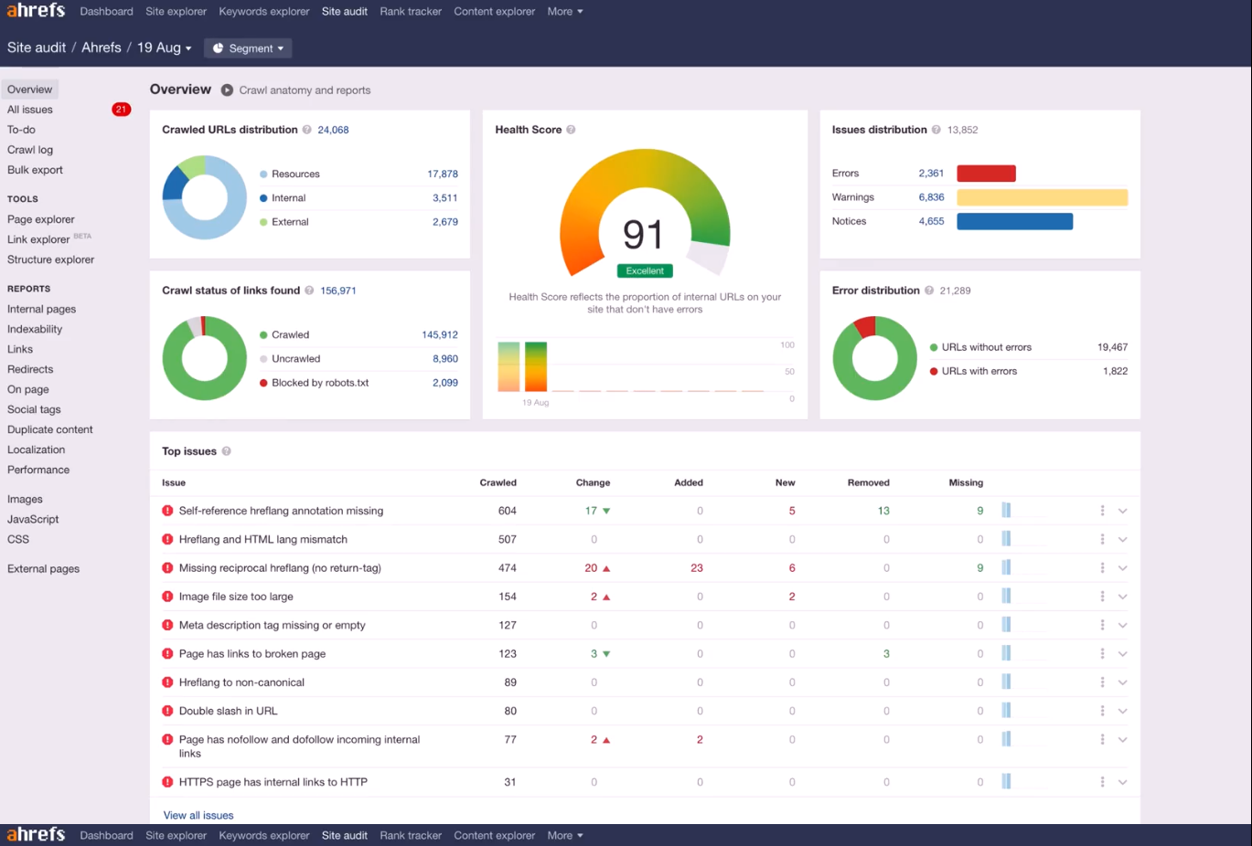The width and height of the screenshot is (1252, 846).
Task: Open three-dot menu for Hreflang and HTML lang mismatch
Action: pos(1102,540)
